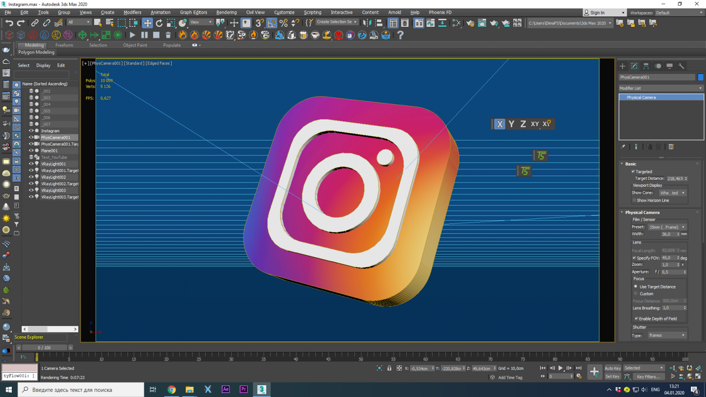Screen dimensions: 706x397
Task: Toggle the Targeted checkbox
Action: tap(634, 172)
